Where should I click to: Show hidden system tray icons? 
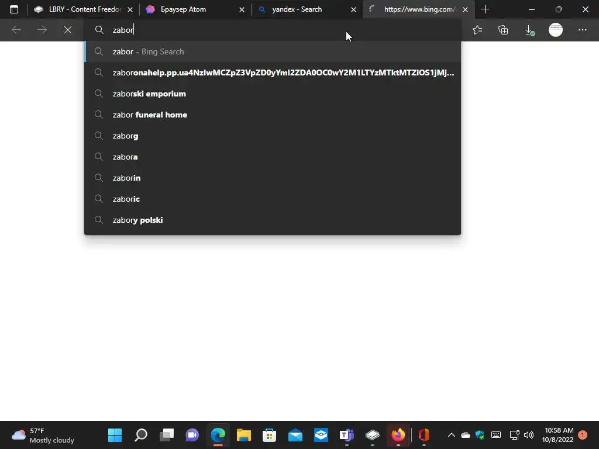(451, 435)
